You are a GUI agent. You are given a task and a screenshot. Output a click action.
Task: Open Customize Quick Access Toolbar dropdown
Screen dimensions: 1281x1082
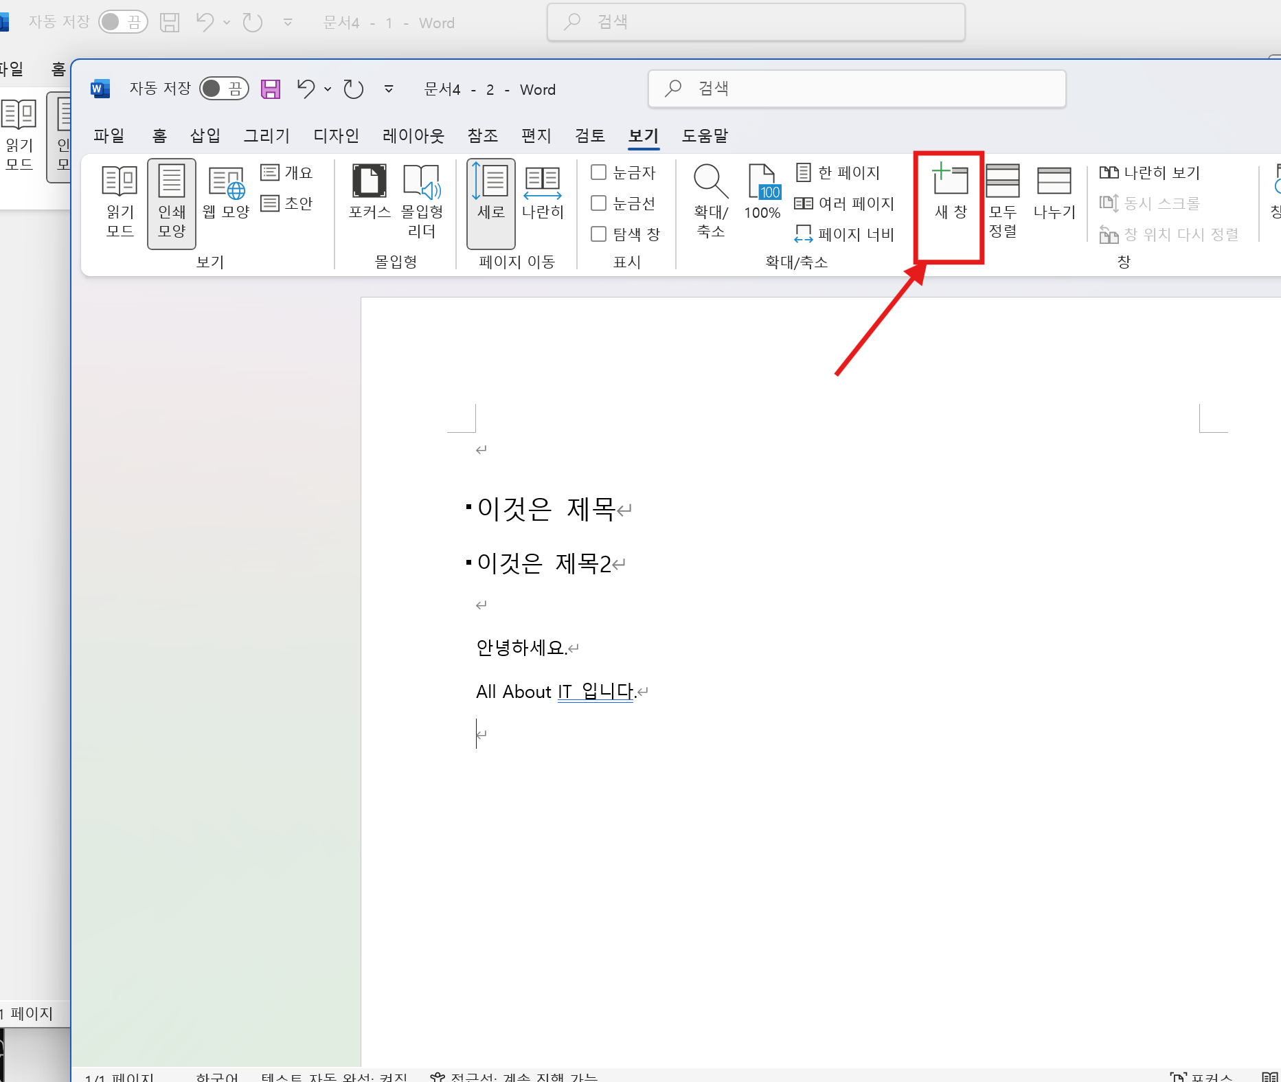[389, 89]
